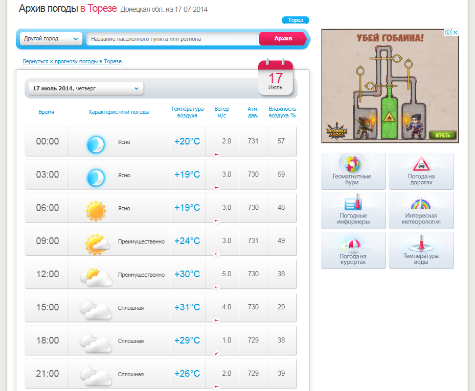This screenshot has width=475, height=391.
Task: Click the Торез city tag
Action: (296, 20)
